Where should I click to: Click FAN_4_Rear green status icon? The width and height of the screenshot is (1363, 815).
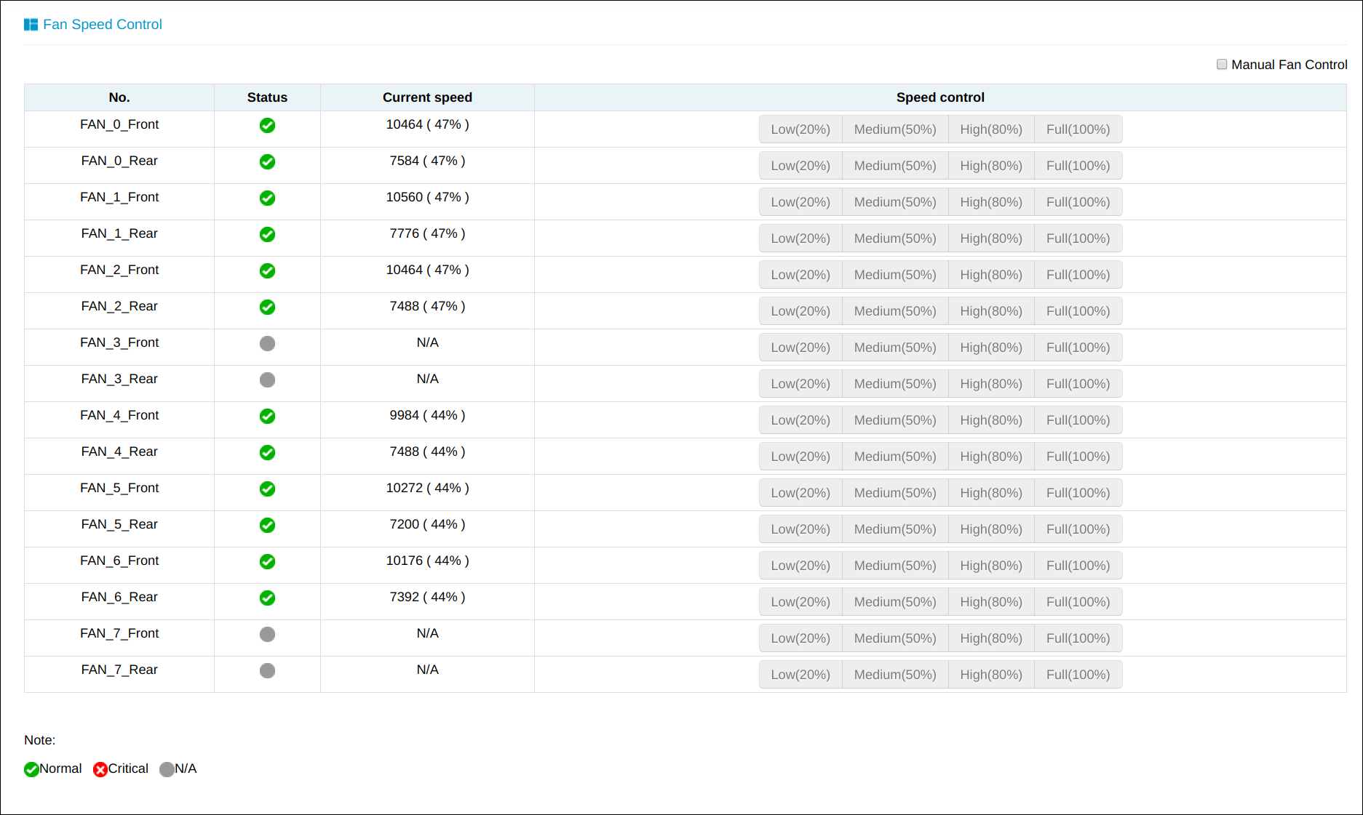tap(267, 452)
